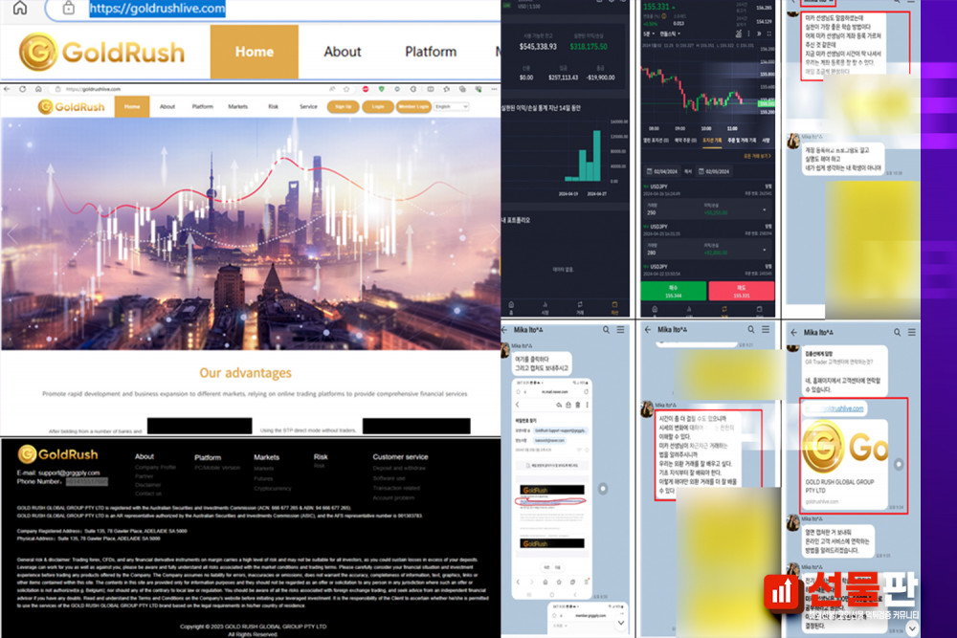Viewport: 957px width, 638px height.
Task: Open hamburger menu in bottom-middle Mika Ito chat
Action: pyautogui.click(x=766, y=330)
